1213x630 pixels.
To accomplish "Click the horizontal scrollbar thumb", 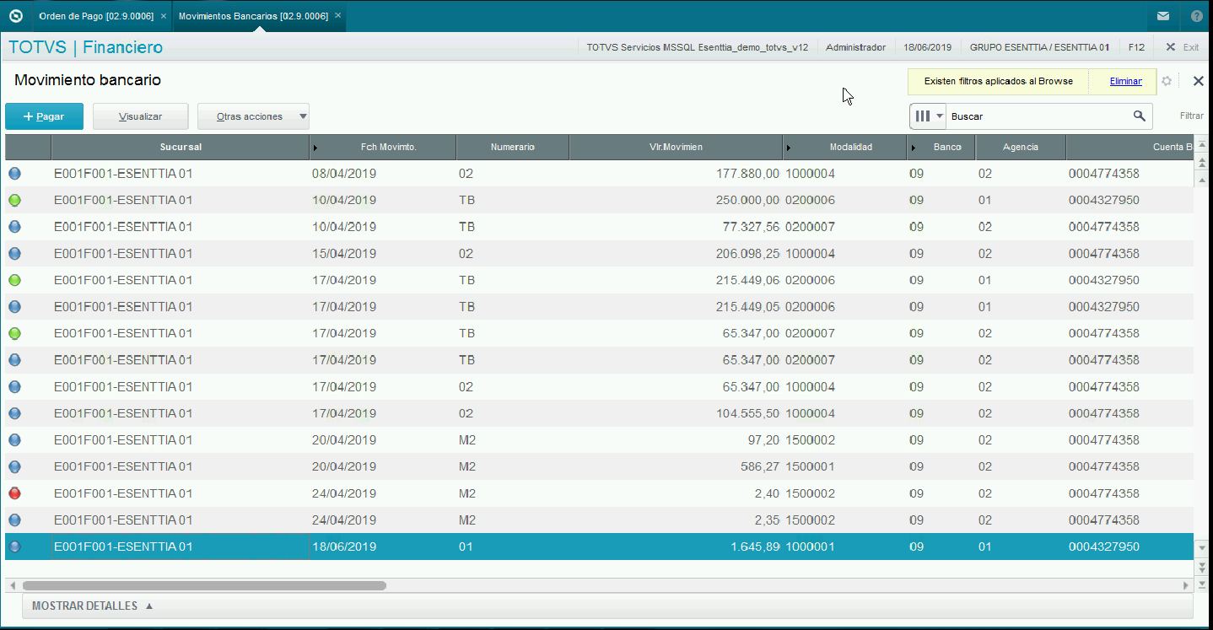I will [x=204, y=585].
